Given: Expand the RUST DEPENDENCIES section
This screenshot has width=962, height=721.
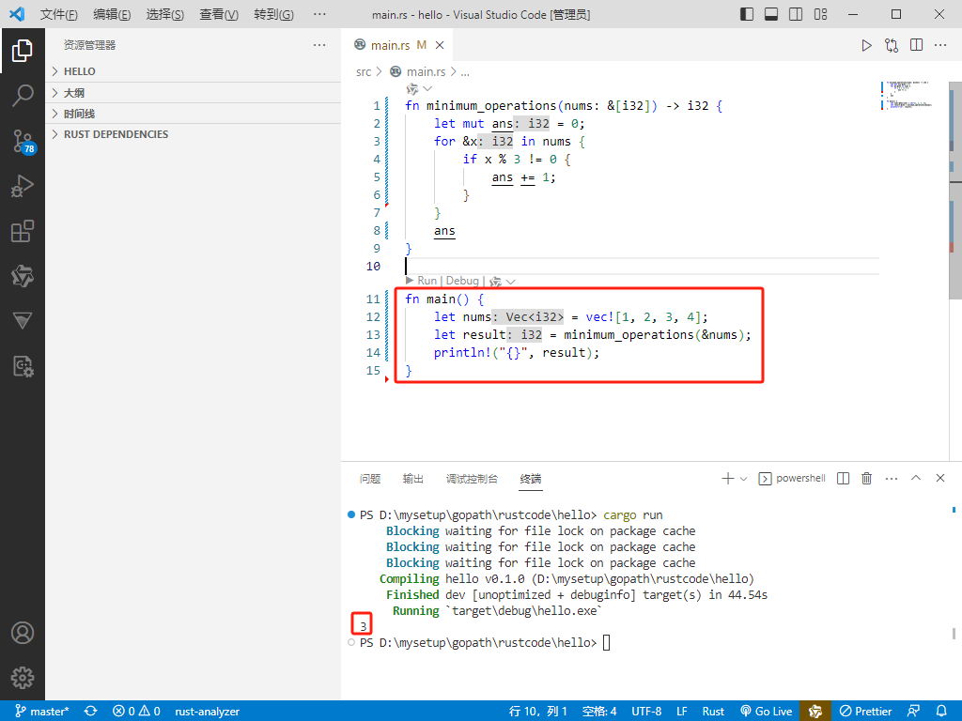Looking at the screenshot, I should coord(194,134).
